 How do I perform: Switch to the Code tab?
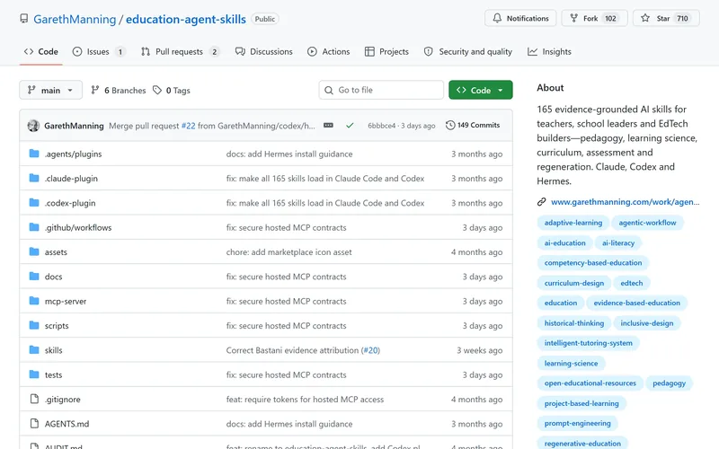click(40, 52)
